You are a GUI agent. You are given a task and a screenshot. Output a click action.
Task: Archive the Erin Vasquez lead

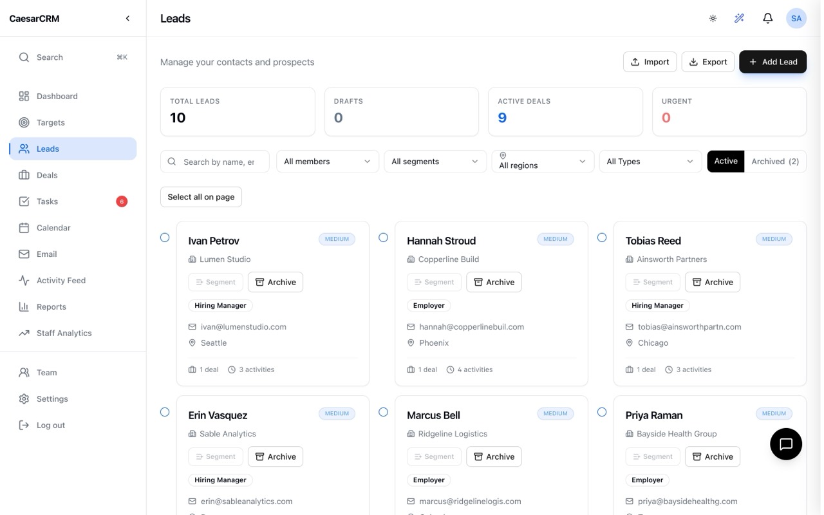pos(276,456)
